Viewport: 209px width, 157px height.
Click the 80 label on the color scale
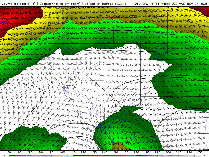click(x=41, y=152)
